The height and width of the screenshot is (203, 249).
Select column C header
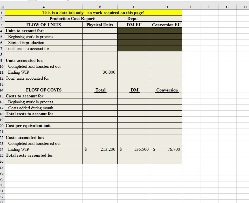134,7
